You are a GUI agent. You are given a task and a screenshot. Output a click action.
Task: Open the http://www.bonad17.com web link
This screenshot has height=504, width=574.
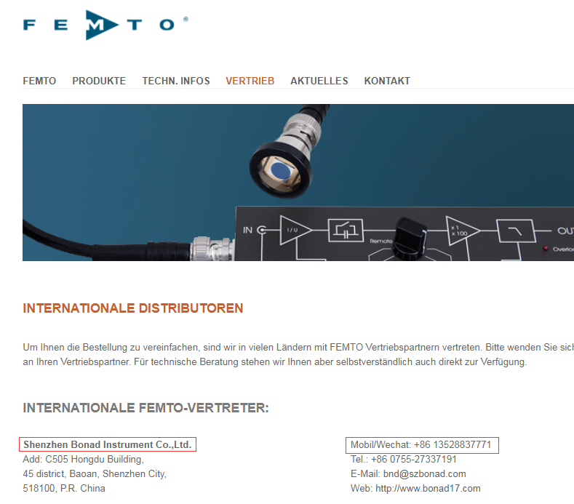428,489
